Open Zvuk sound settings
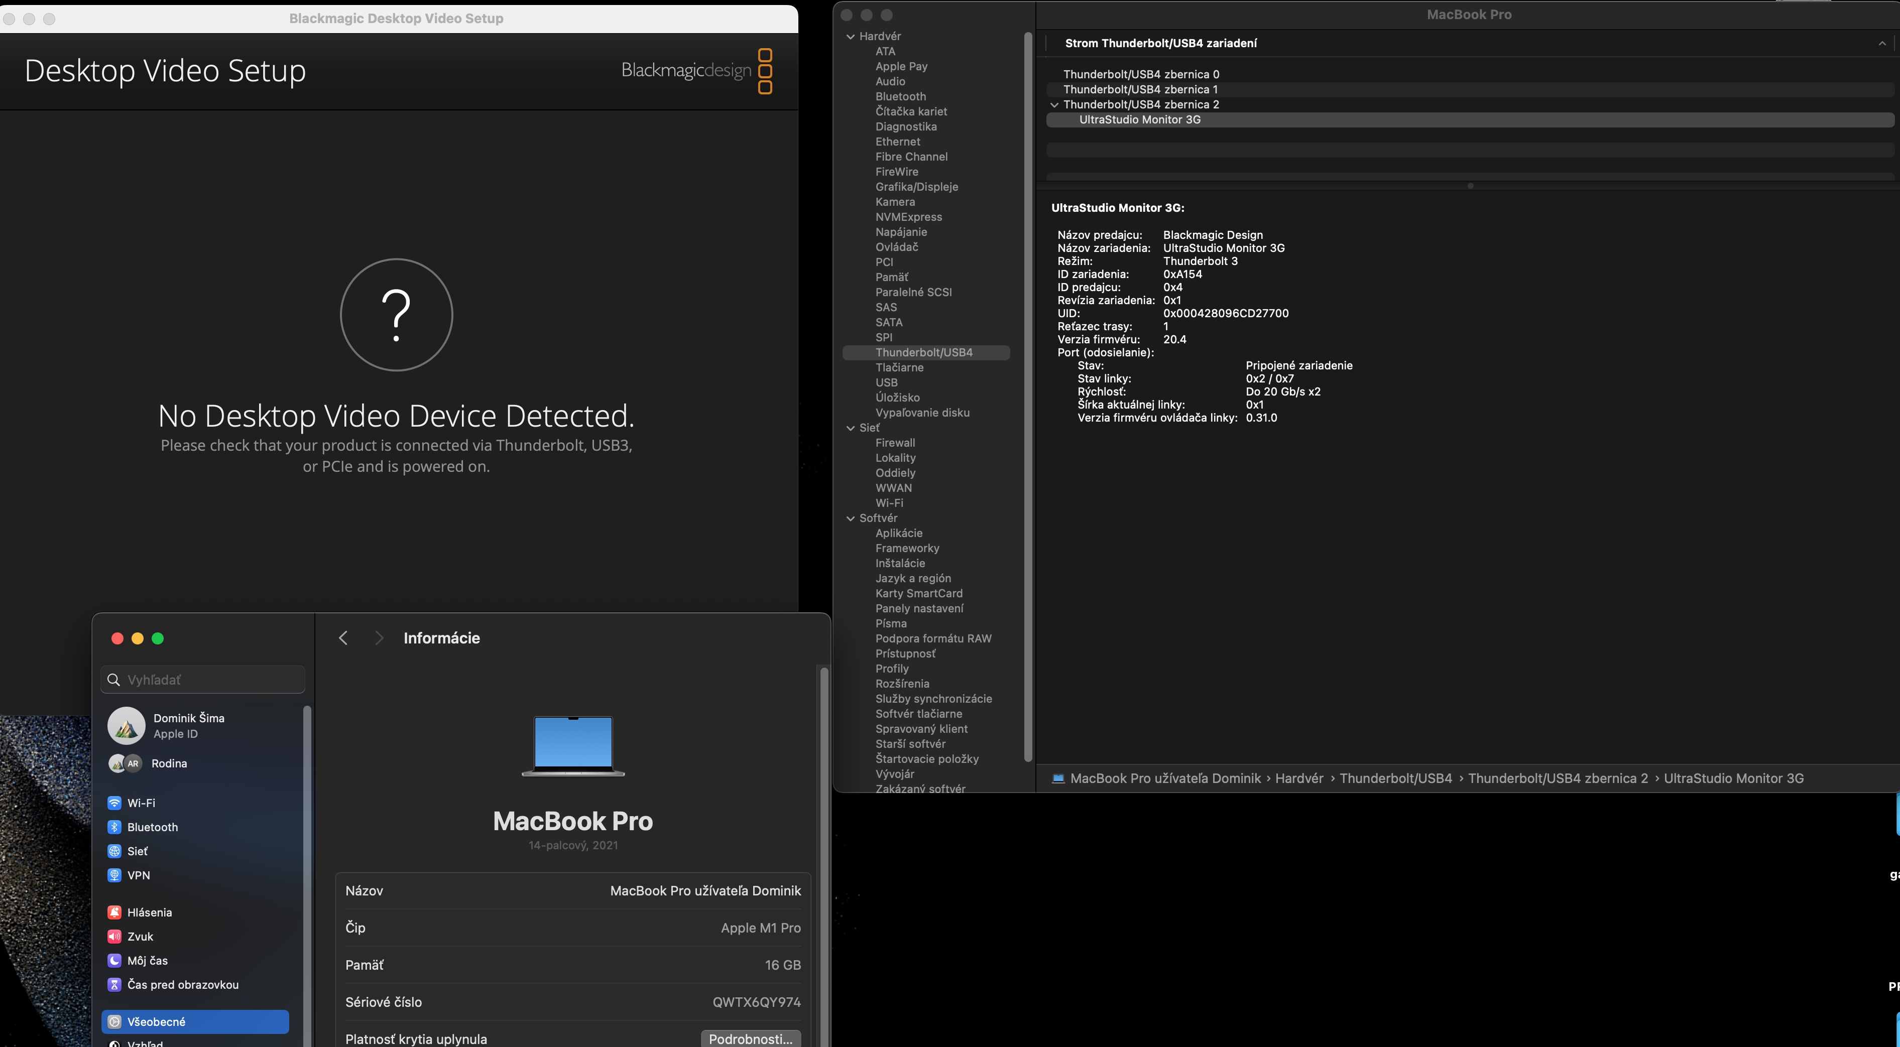The height and width of the screenshot is (1047, 1900). click(140, 937)
